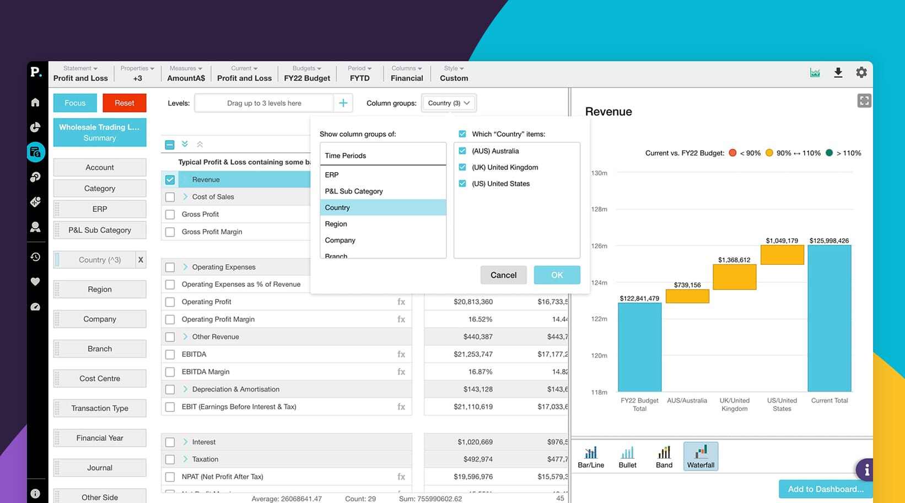
Task: Expand chart with fullscreen icon
Action: click(864, 100)
